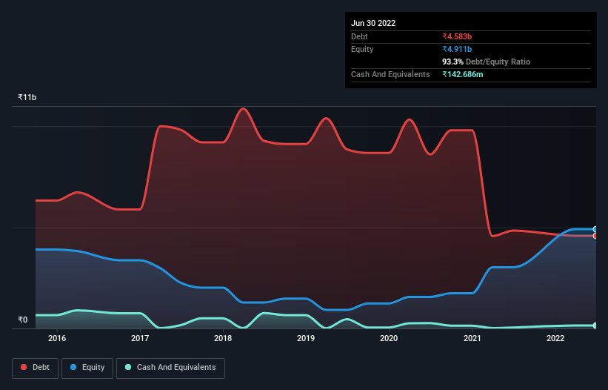
Task: Click the Jun 30 2022 tooltip date
Action: (x=373, y=23)
